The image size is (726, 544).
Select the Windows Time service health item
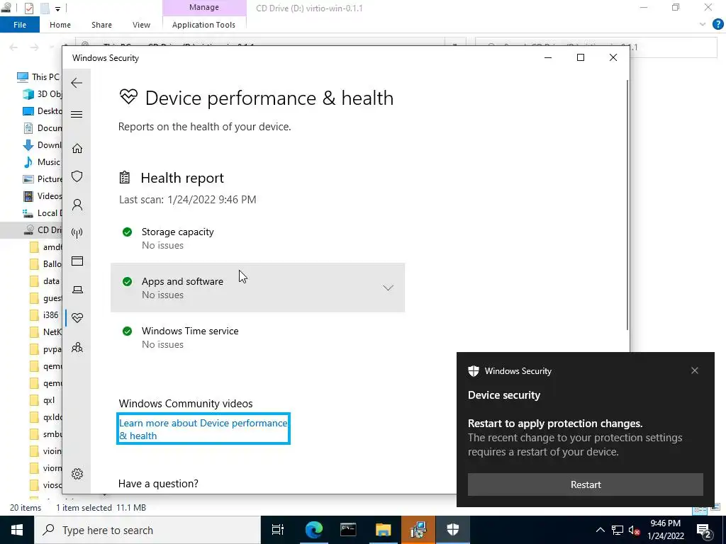pyautogui.click(x=257, y=337)
